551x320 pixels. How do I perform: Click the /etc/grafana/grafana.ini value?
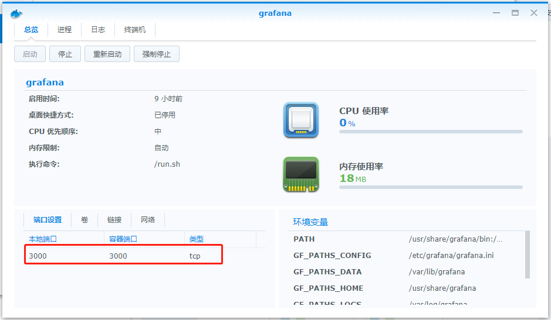click(451, 256)
